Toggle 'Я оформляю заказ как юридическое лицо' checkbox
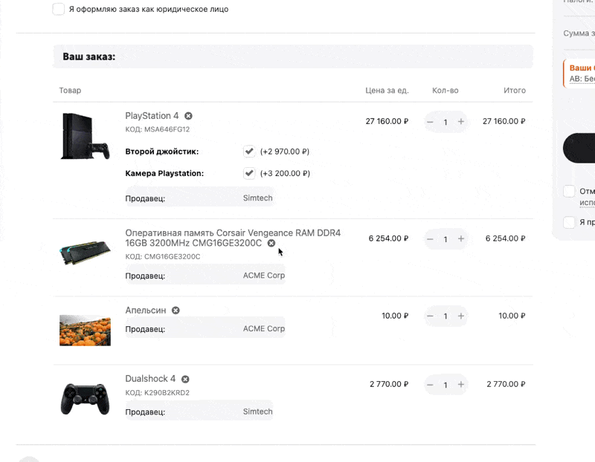 [x=59, y=9]
